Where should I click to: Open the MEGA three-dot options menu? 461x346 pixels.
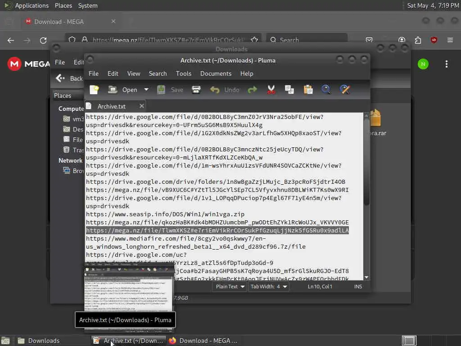tap(447, 64)
